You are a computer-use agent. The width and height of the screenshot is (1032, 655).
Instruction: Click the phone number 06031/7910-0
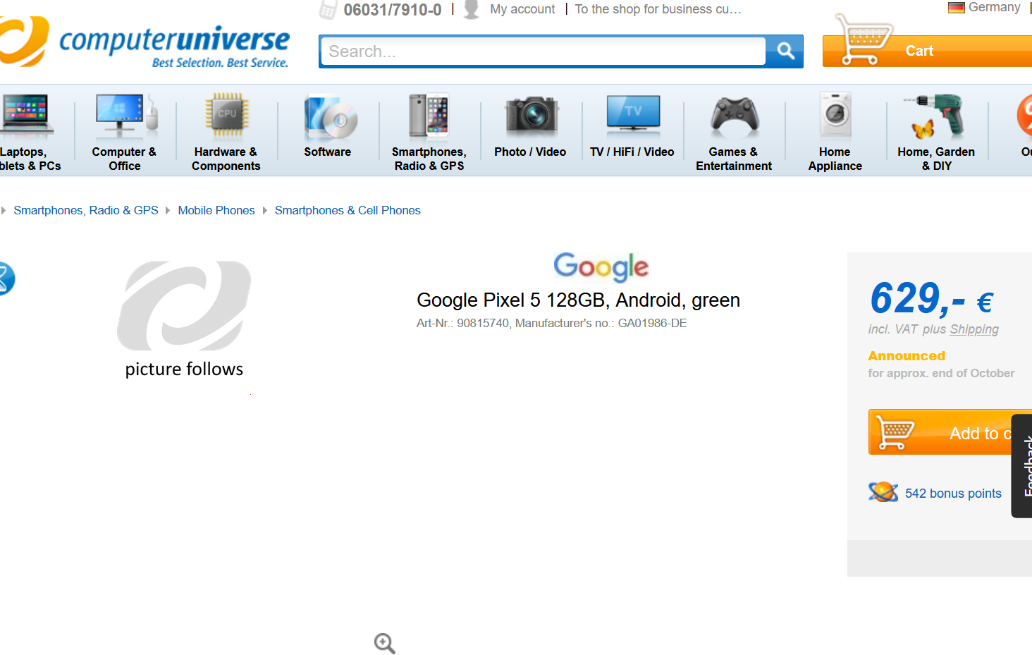pyautogui.click(x=393, y=10)
